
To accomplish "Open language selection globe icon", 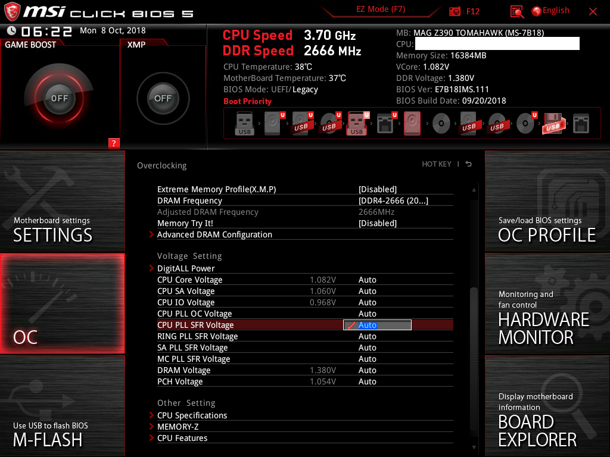I will 537,11.
